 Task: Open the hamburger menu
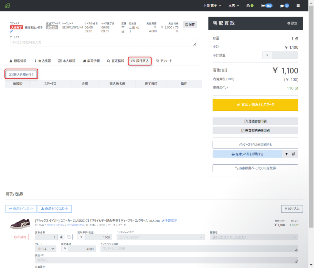(298, 6)
